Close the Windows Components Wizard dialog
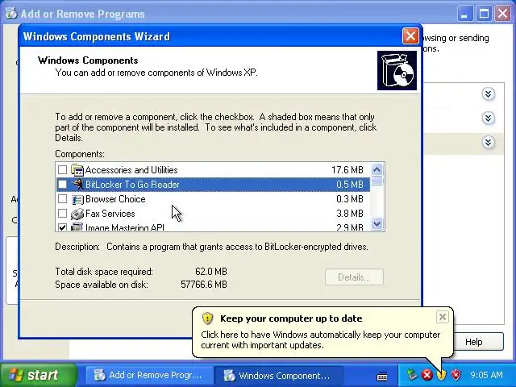Viewport: 516px width, 387px height. click(x=410, y=35)
